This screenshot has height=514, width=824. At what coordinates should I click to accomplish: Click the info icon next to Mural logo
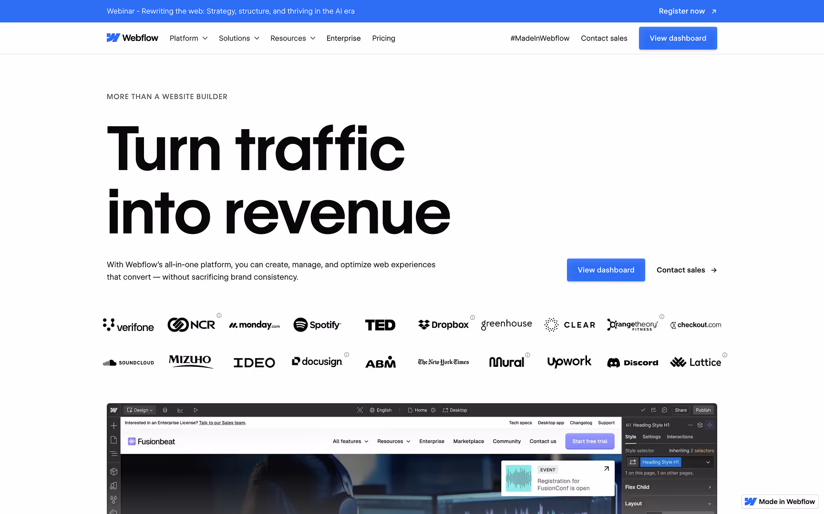tap(528, 354)
